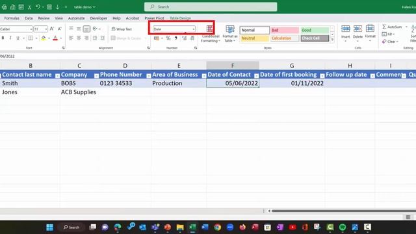Viewport: 416px width, 234px height.
Task: Apply cell borders icon
Action: click(31, 38)
